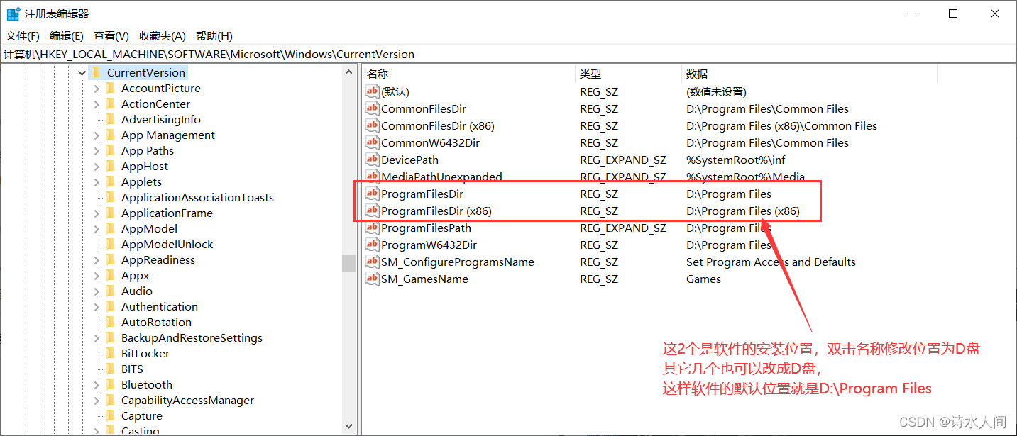Click the folder icon of Applets key

click(x=110, y=181)
